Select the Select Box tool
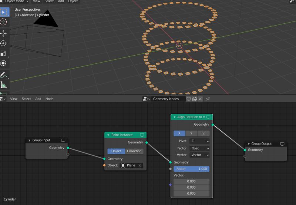This screenshot has width=296, height=205. click(x=3, y=12)
